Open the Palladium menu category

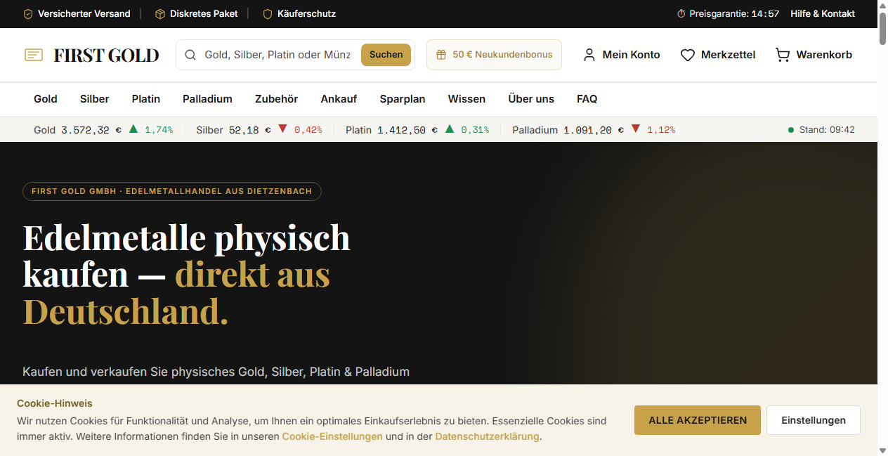coord(207,99)
